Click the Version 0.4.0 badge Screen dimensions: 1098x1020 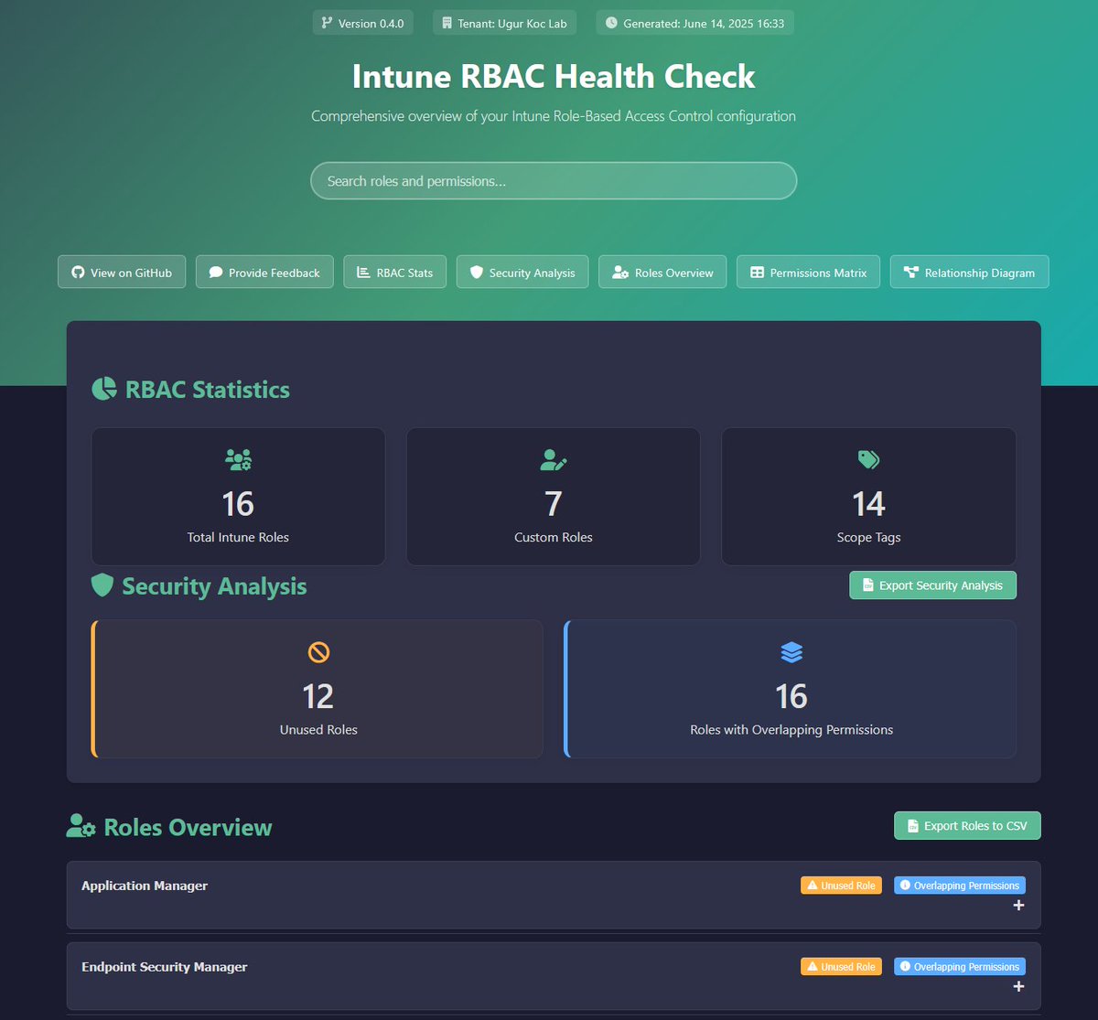pyautogui.click(x=363, y=23)
